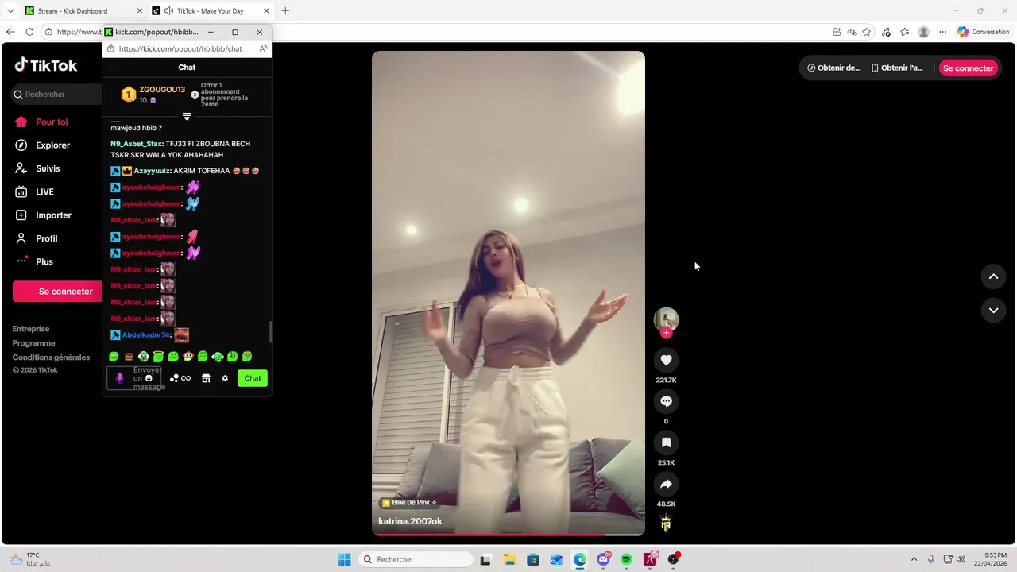The height and width of the screenshot is (572, 1017).
Task: Open Edge favorites list icon
Action: click(x=904, y=32)
